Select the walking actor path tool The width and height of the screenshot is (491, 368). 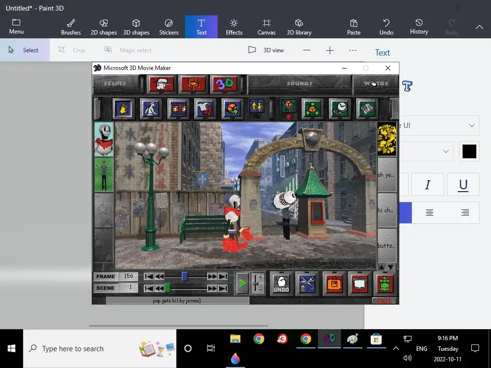[151, 108]
